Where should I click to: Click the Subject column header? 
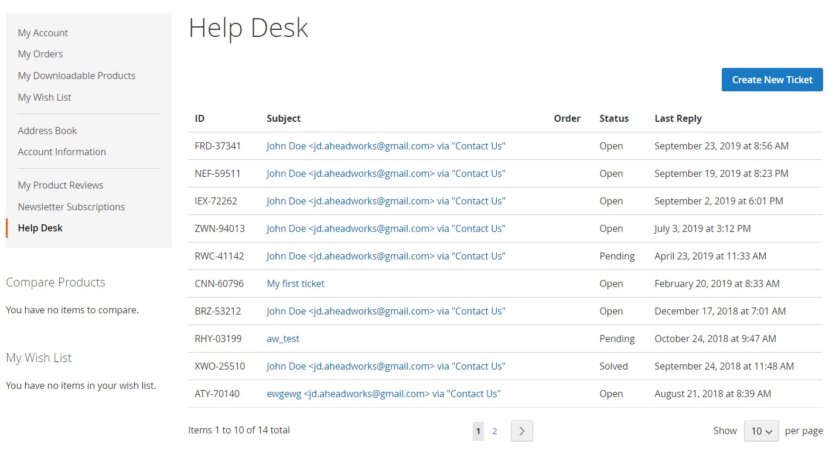point(284,118)
